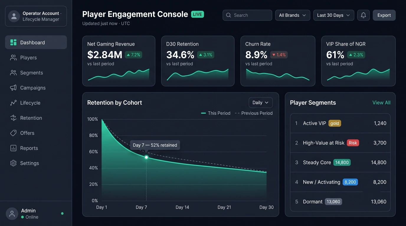
Task: Click the Day 7 marker on retention curve
Action: click(146, 157)
